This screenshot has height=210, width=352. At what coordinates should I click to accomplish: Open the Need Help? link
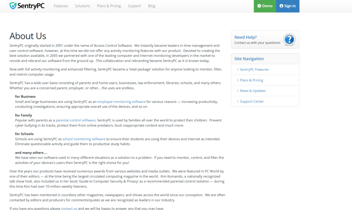coord(245,37)
